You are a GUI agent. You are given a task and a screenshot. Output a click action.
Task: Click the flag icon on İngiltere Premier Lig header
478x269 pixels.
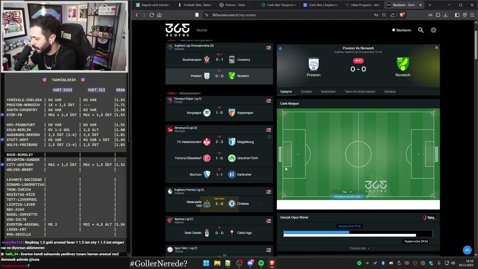(269, 192)
